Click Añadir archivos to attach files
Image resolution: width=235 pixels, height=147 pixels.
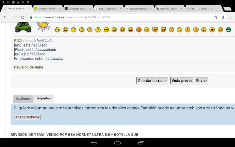pos(27,117)
